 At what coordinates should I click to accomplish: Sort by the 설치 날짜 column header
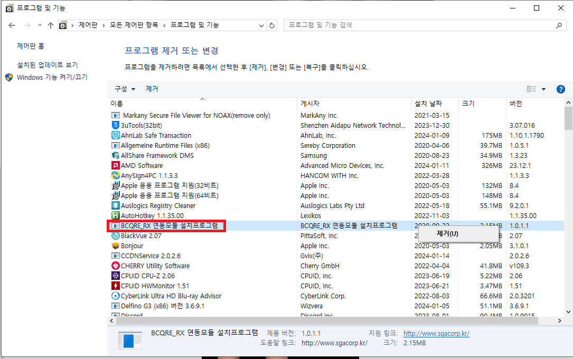click(x=435, y=103)
